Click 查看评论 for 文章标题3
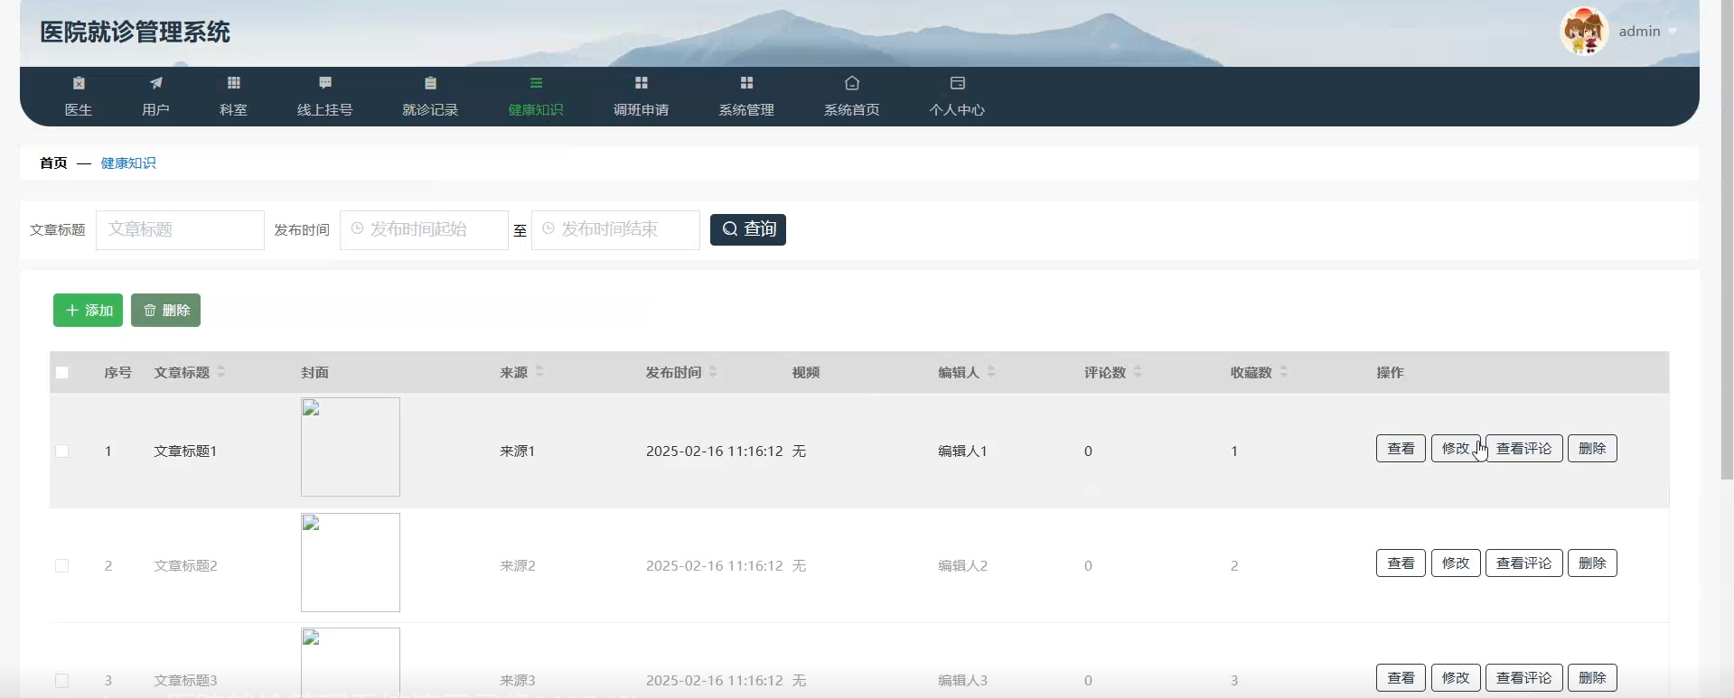The width and height of the screenshot is (1734, 698). (1524, 677)
